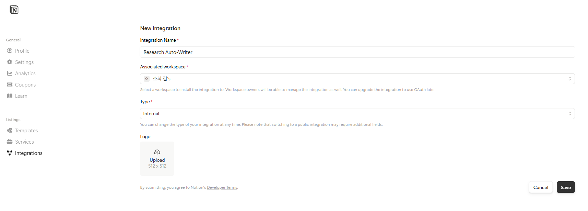588x211 pixels.
Task: Click the Integrations nodes icon
Action: [10, 153]
